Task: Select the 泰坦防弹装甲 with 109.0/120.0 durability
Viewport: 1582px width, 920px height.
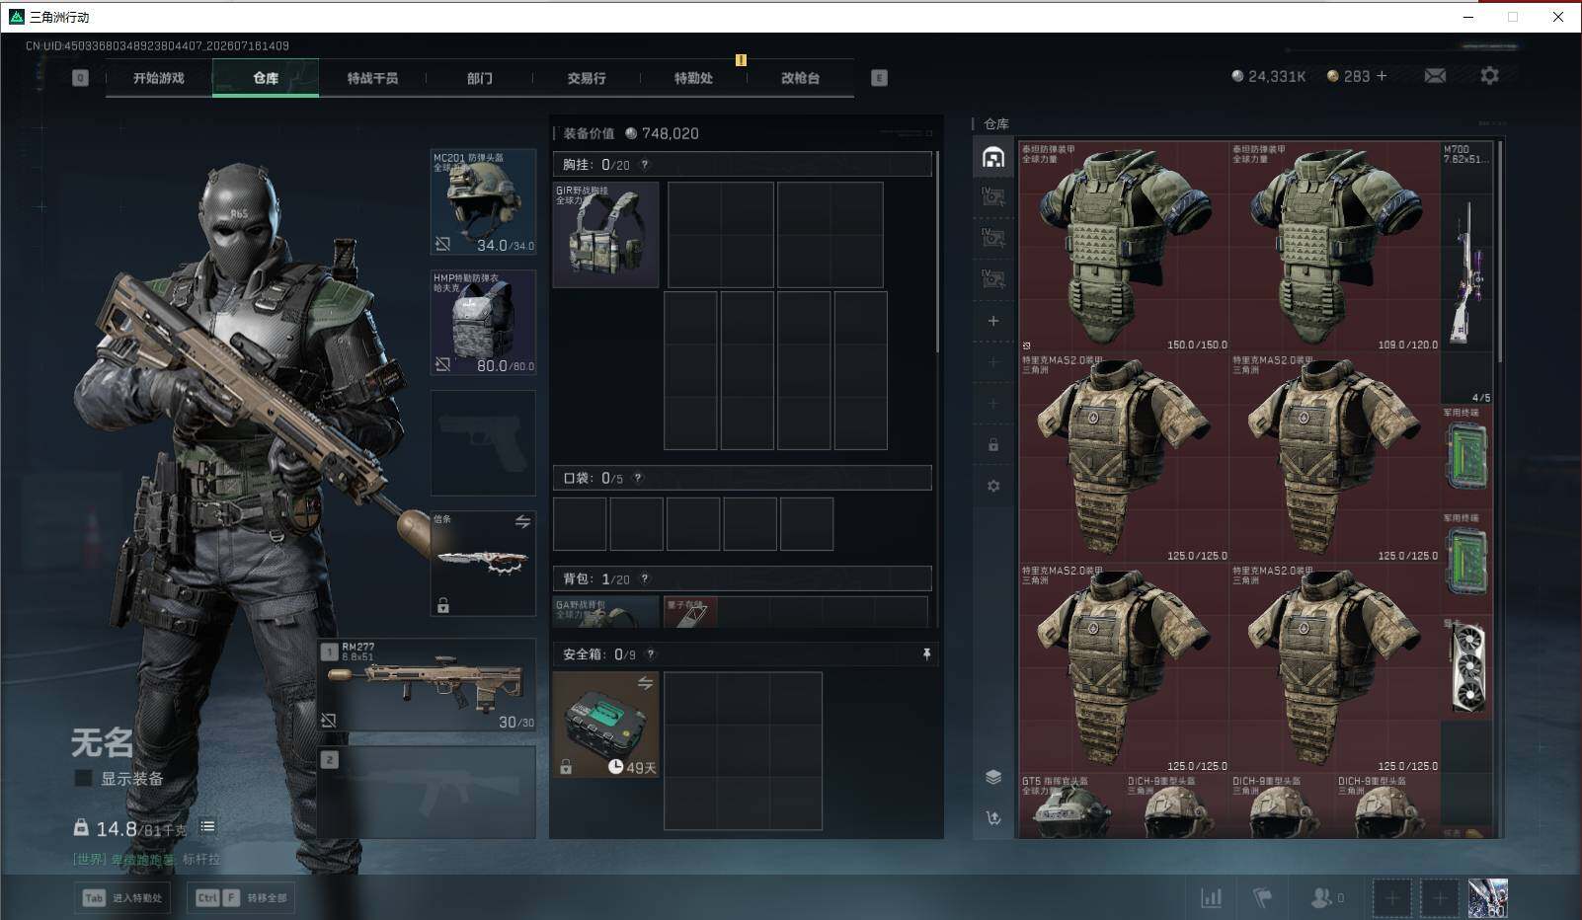Action: pos(1335,247)
